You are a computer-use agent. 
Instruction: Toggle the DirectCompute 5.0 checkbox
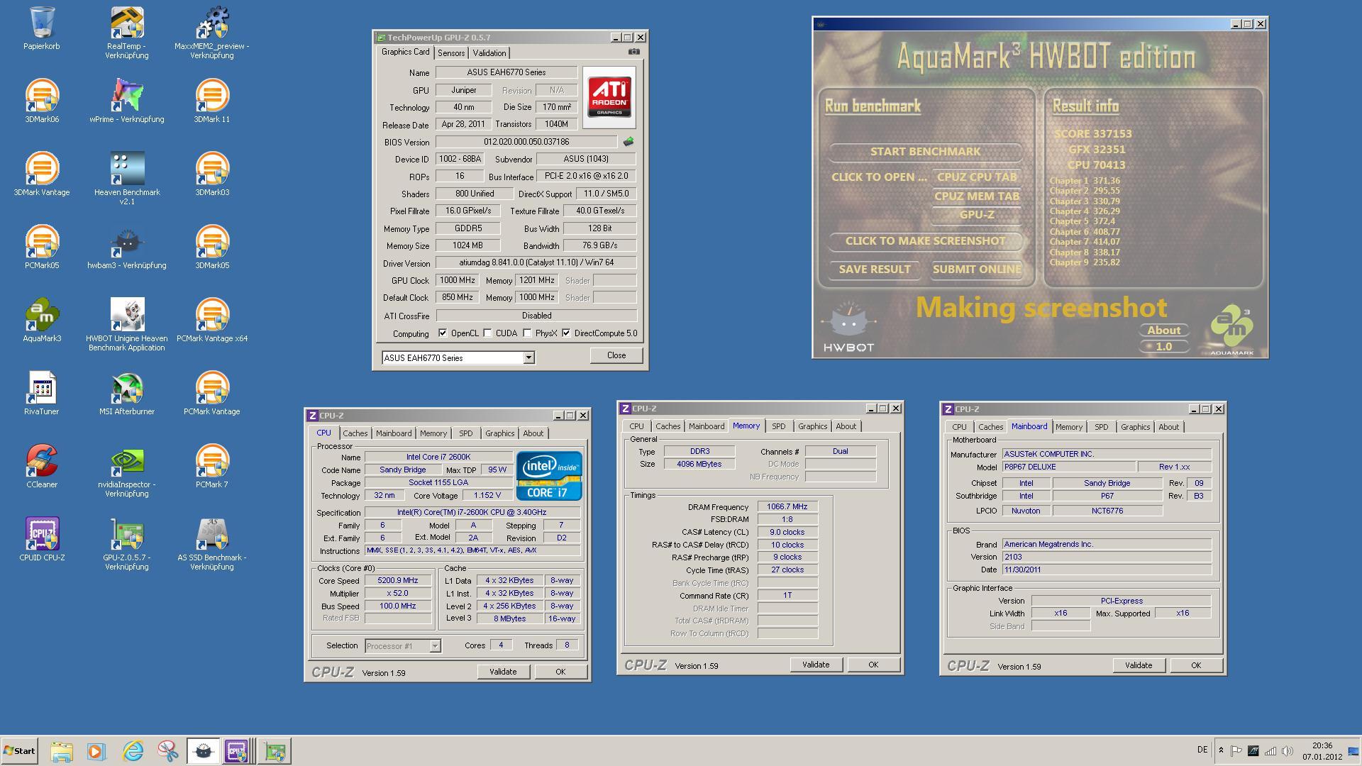coord(566,333)
